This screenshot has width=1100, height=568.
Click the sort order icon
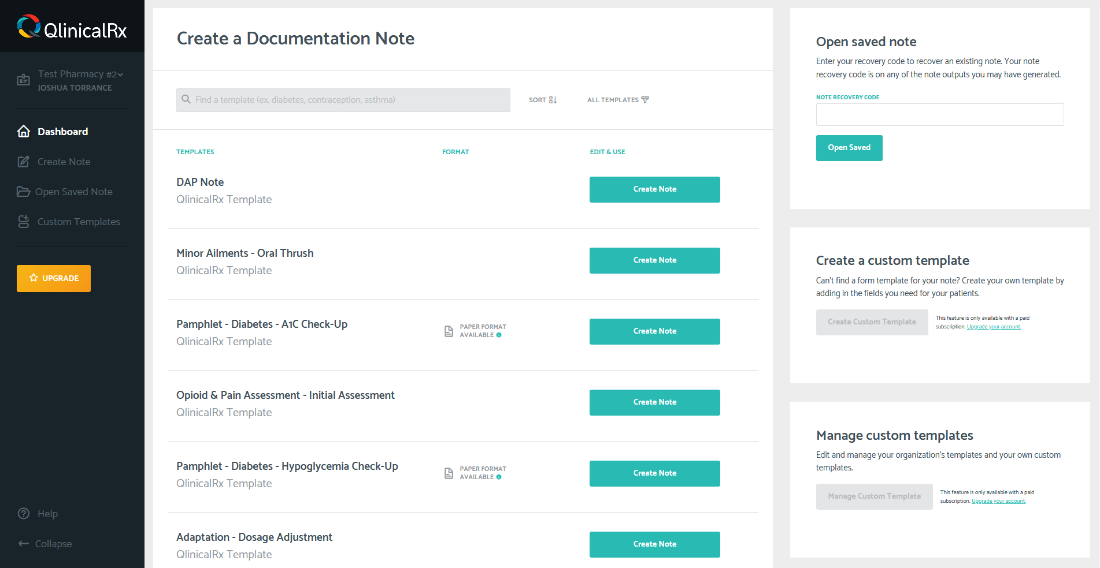pyautogui.click(x=553, y=100)
